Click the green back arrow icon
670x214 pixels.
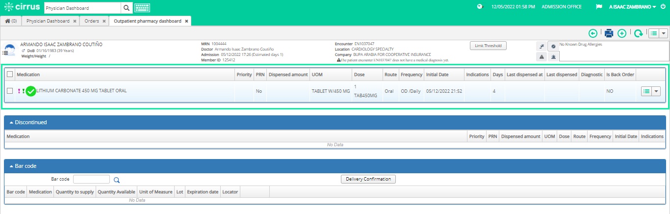click(593, 33)
